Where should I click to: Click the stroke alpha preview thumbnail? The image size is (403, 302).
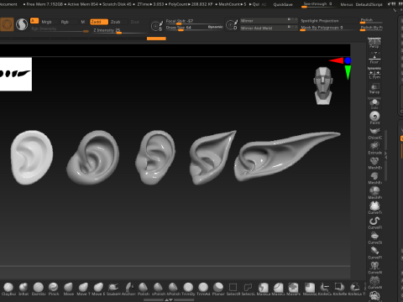pos(16,74)
